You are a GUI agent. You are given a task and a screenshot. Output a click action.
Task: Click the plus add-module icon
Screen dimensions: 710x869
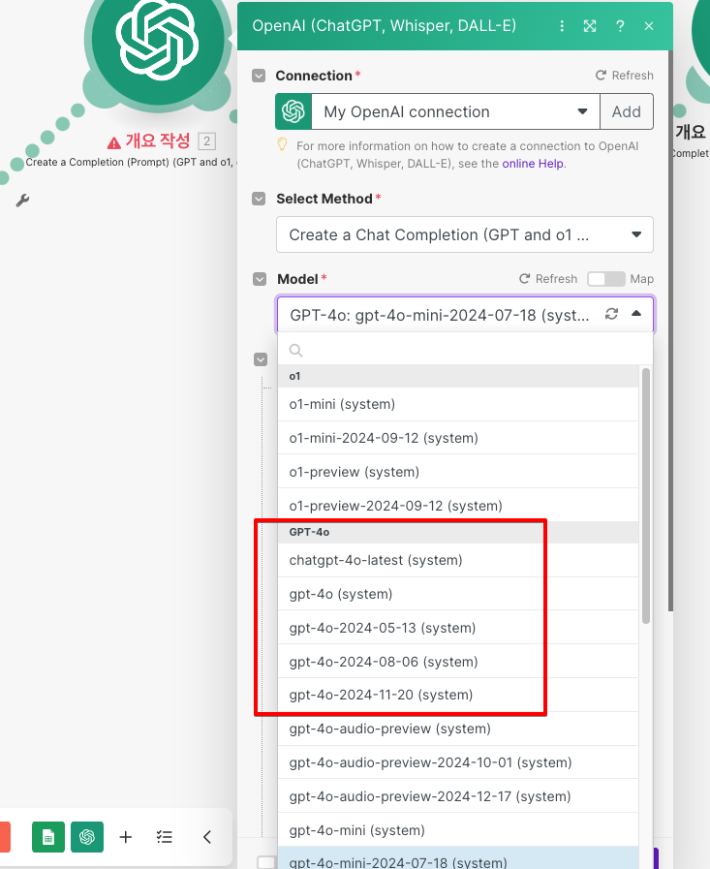pos(126,837)
